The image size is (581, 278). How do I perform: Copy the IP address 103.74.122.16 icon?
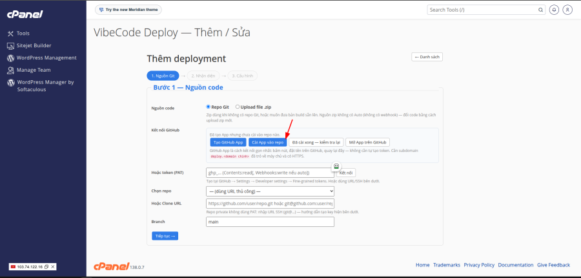[x=46, y=267]
